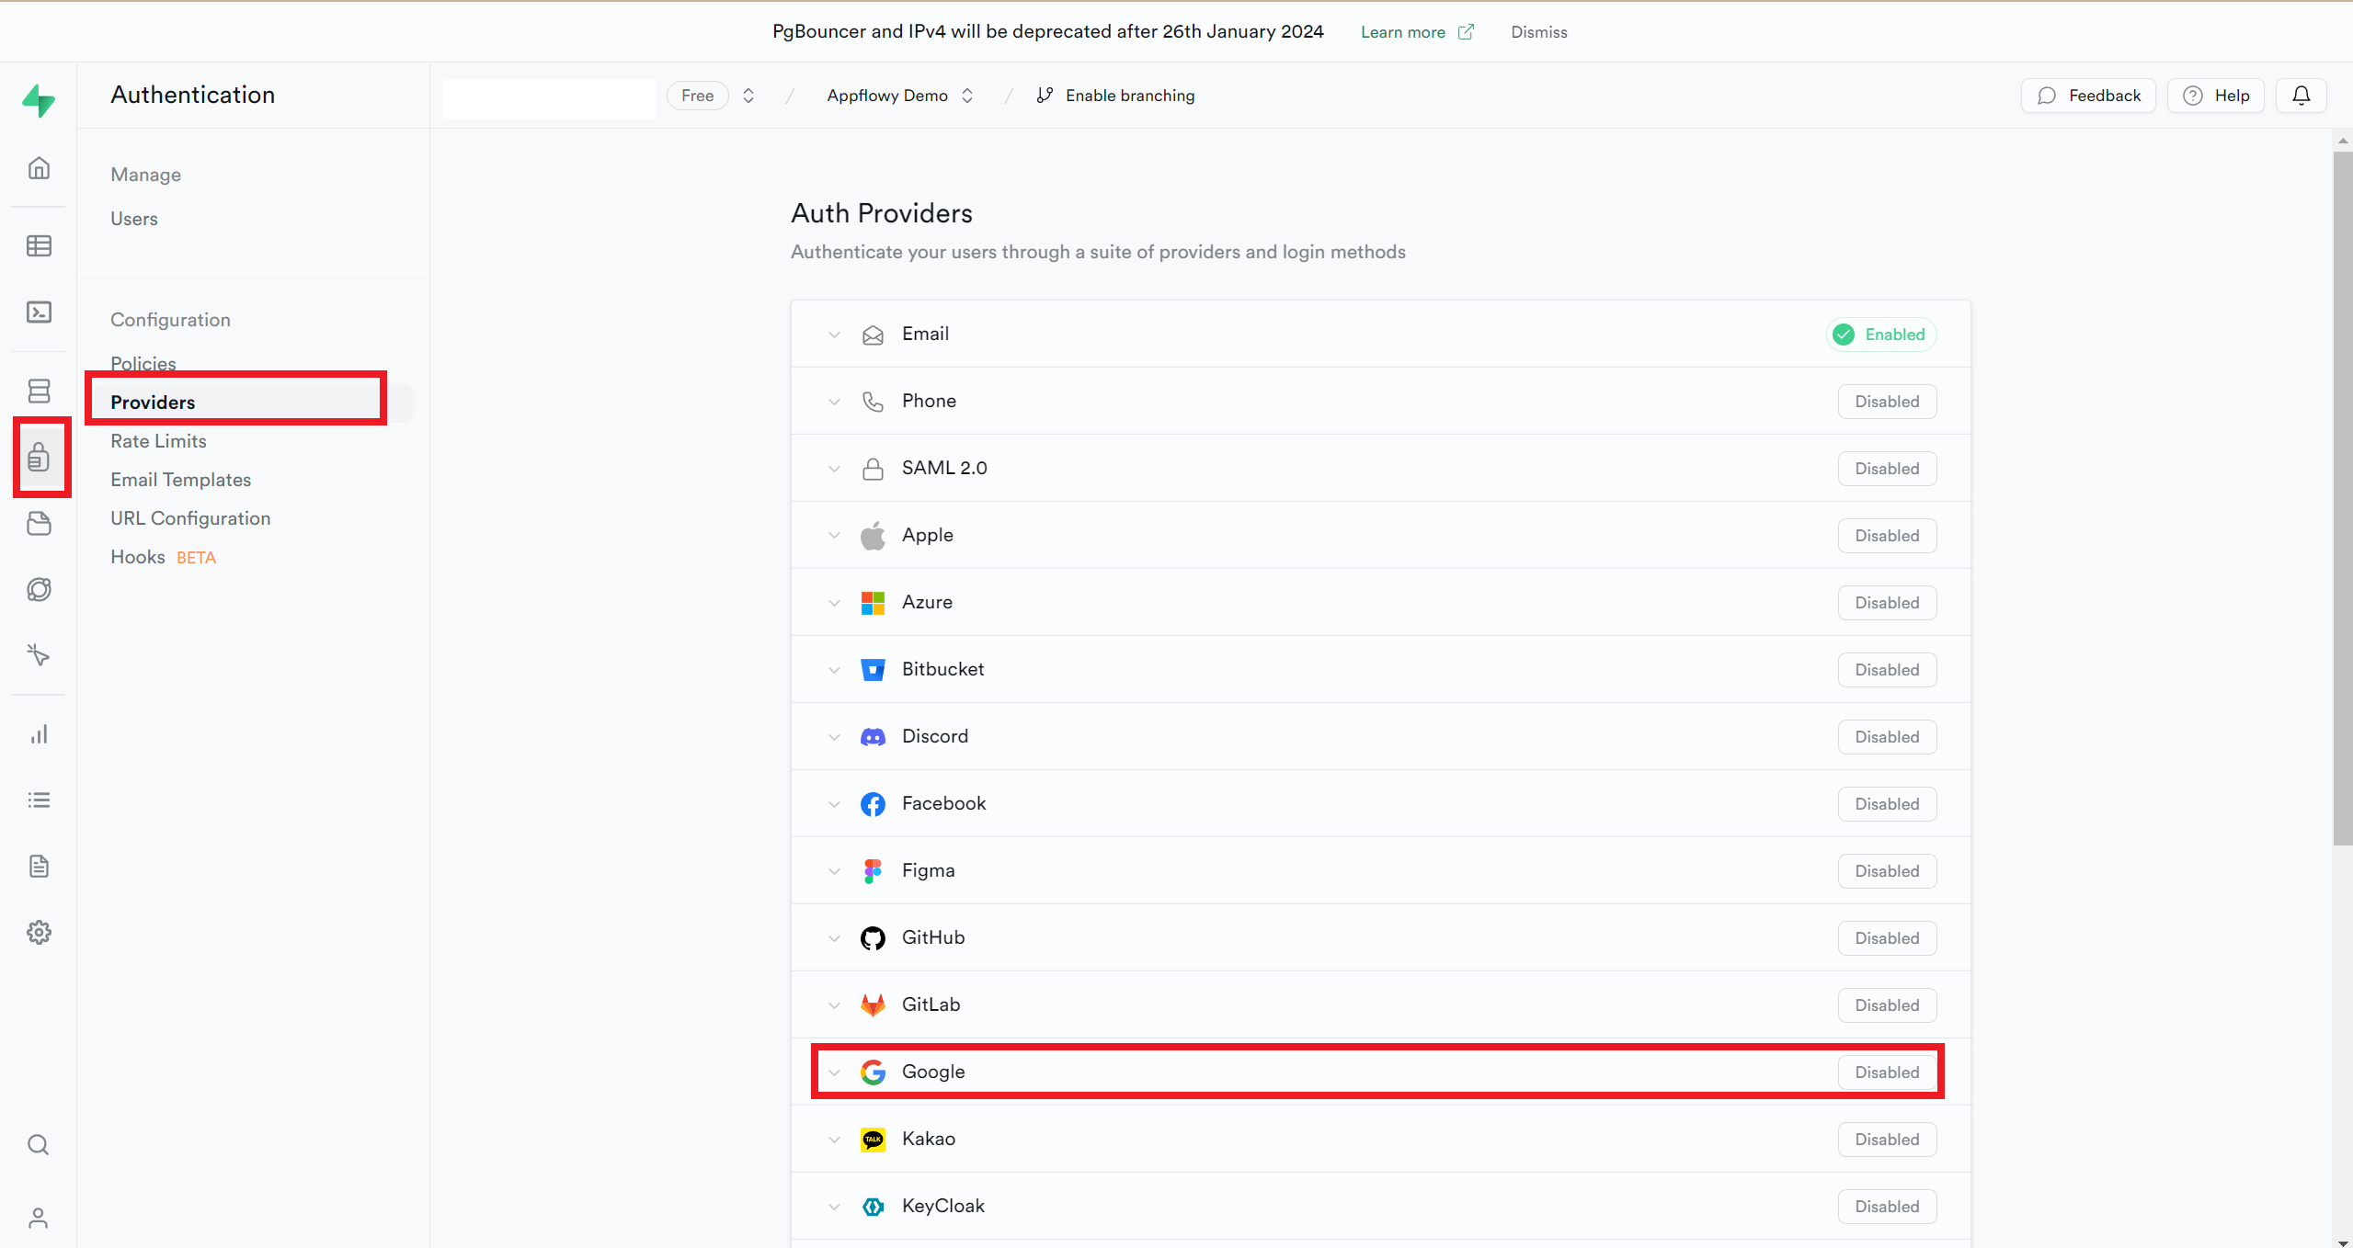Image resolution: width=2353 pixels, height=1248 pixels.
Task: Expand the SAML 2.0 provider chevron
Action: pyautogui.click(x=834, y=469)
